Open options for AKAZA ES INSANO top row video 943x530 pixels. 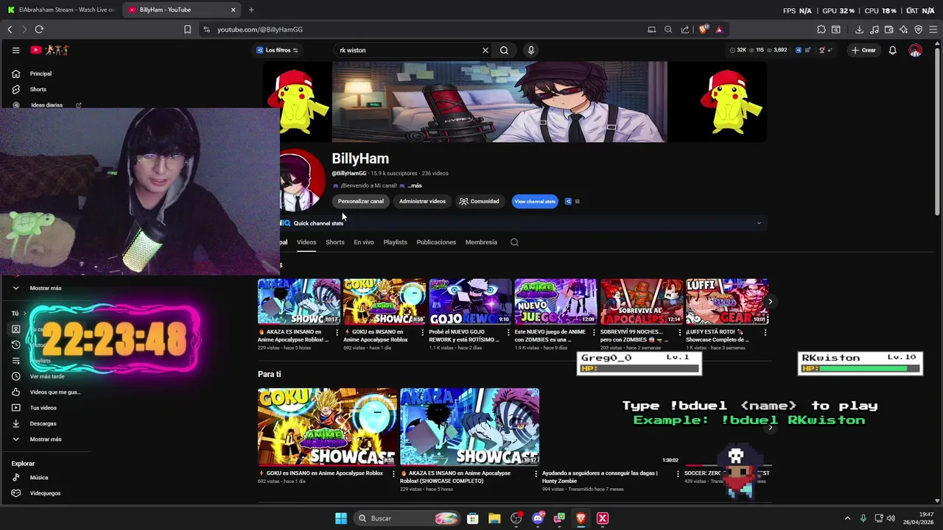[x=337, y=333]
